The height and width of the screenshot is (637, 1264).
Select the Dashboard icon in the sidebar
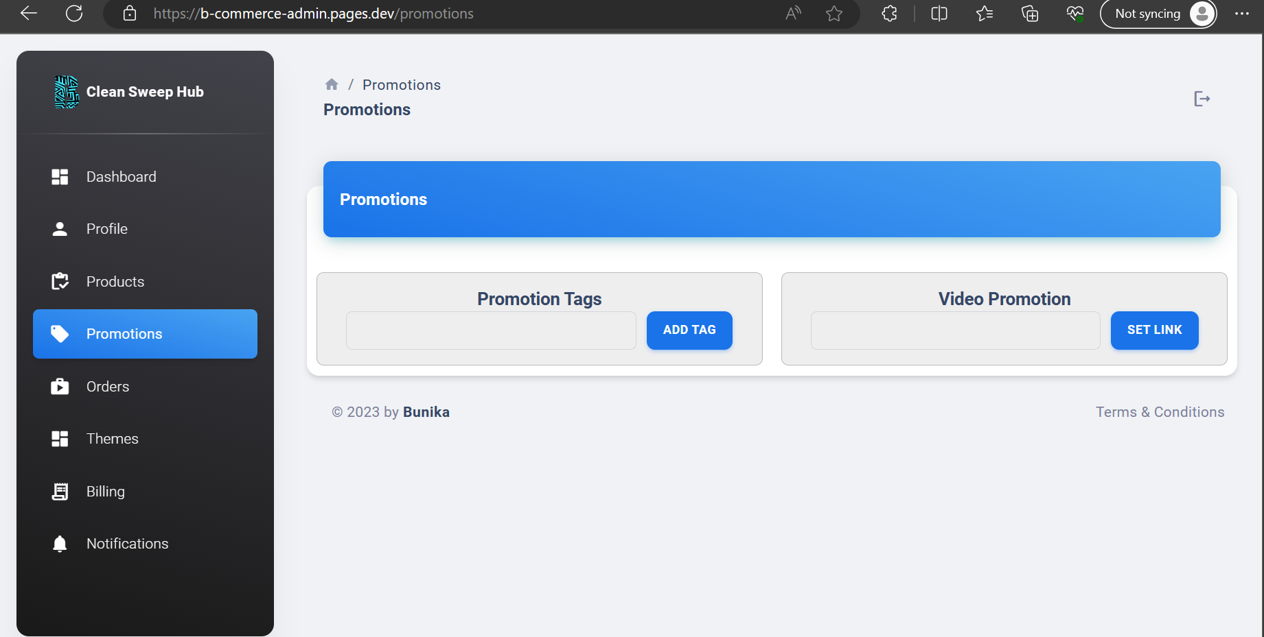point(60,176)
